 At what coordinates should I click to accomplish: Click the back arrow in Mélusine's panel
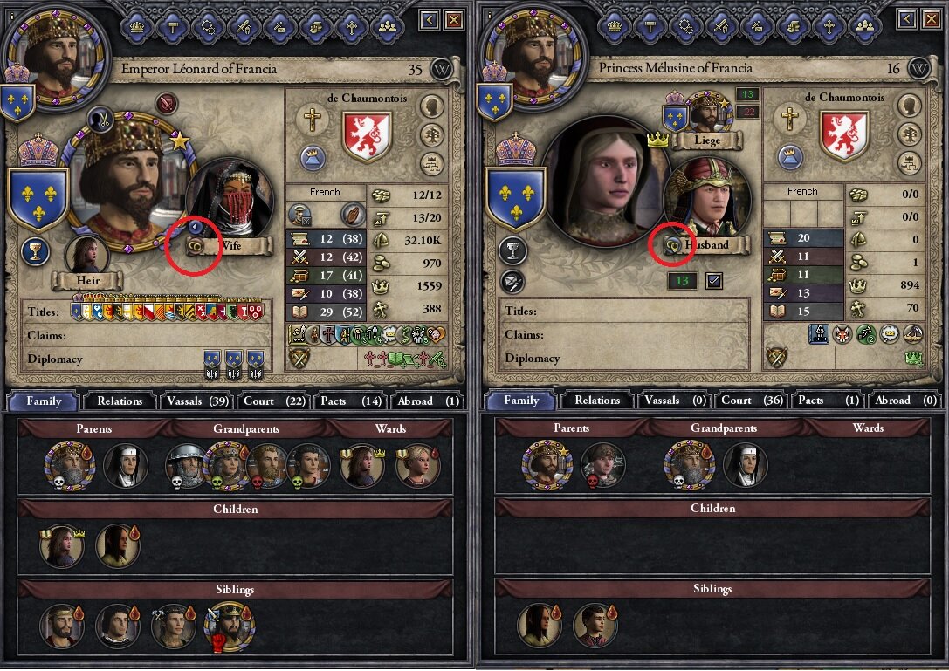(x=906, y=19)
